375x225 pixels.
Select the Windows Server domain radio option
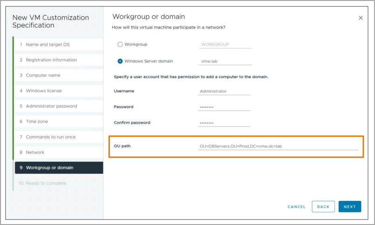(120, 61)
